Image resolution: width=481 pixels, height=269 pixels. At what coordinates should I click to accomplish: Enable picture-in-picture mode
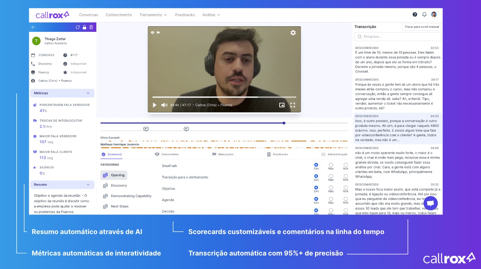click(x=282, y=105)
